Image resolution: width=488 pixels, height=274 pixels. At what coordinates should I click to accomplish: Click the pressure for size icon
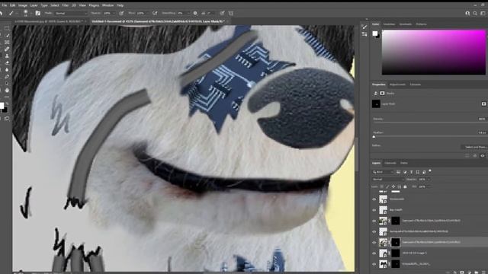(222, 13)
